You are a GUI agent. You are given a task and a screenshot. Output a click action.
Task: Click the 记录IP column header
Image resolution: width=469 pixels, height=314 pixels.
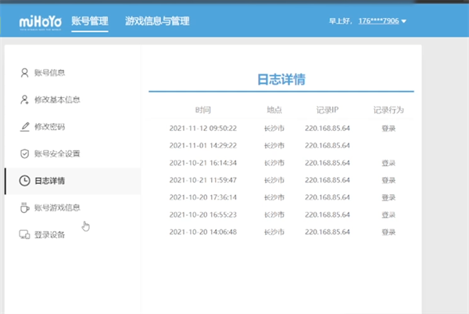(x=328, y=110)
